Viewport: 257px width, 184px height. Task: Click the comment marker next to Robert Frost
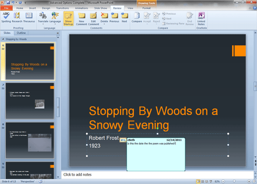pyautogui.click(x=123, y=140)
